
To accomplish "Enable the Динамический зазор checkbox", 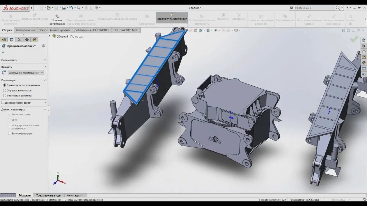I will (3, 102).
